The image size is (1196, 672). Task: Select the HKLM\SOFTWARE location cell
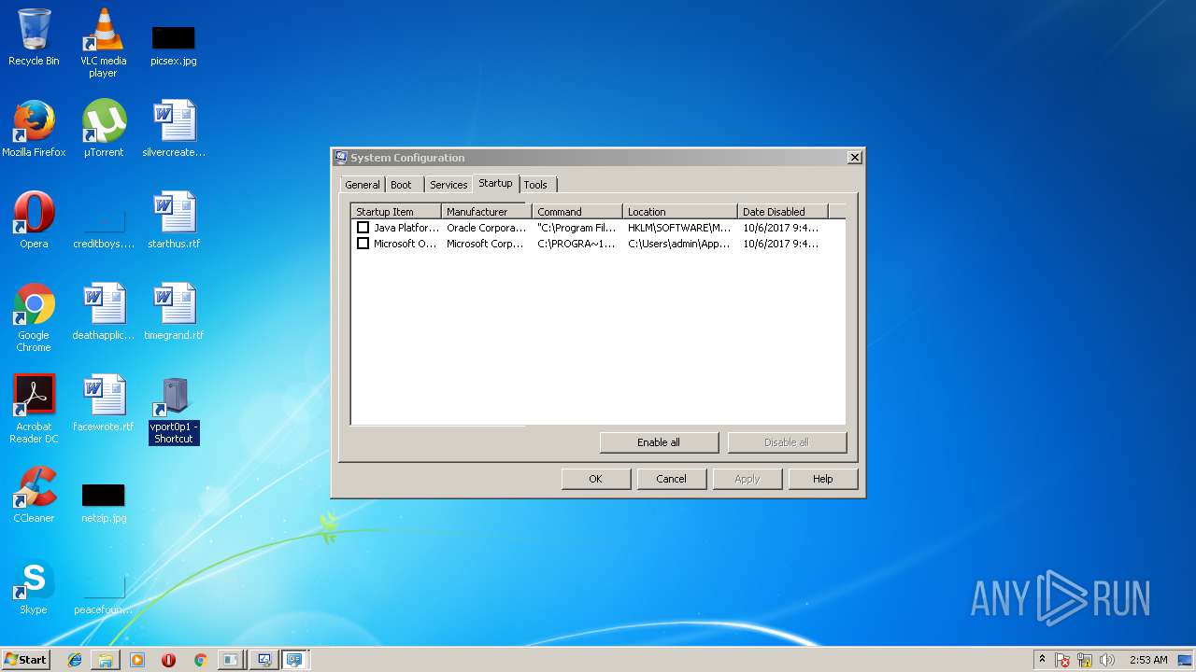pos(679,228)
